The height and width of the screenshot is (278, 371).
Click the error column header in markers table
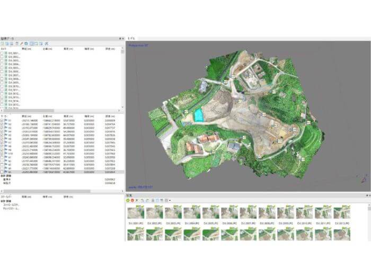(x=110, y=115)
